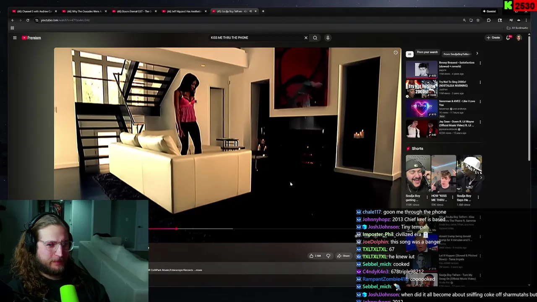
Task: Open the browser zoom magnifier icon
Action: [464, 20]
